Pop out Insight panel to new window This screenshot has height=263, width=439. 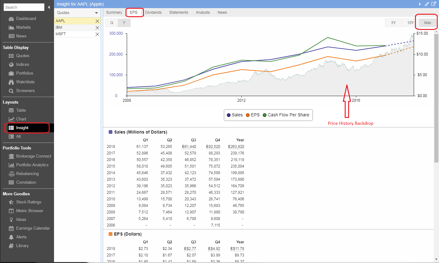point(433,4)
